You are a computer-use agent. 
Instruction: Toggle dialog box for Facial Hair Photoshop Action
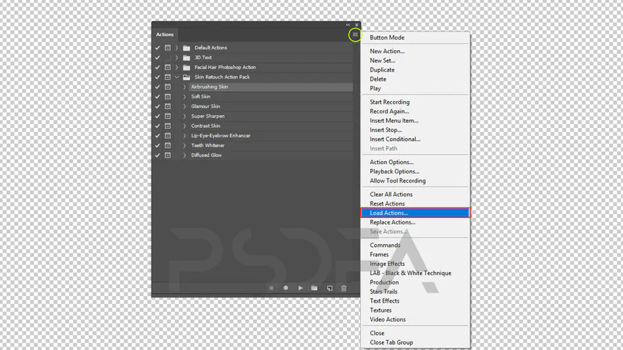pos(168,68)
